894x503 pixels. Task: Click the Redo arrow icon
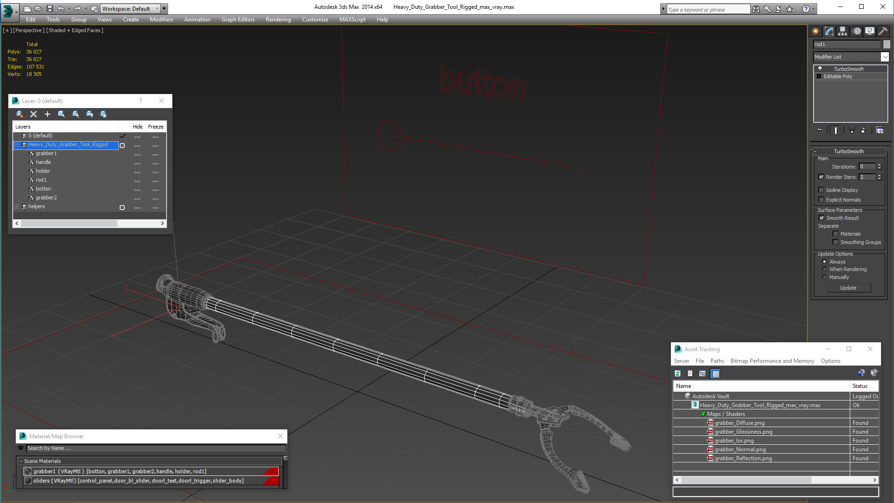[77, 8]
